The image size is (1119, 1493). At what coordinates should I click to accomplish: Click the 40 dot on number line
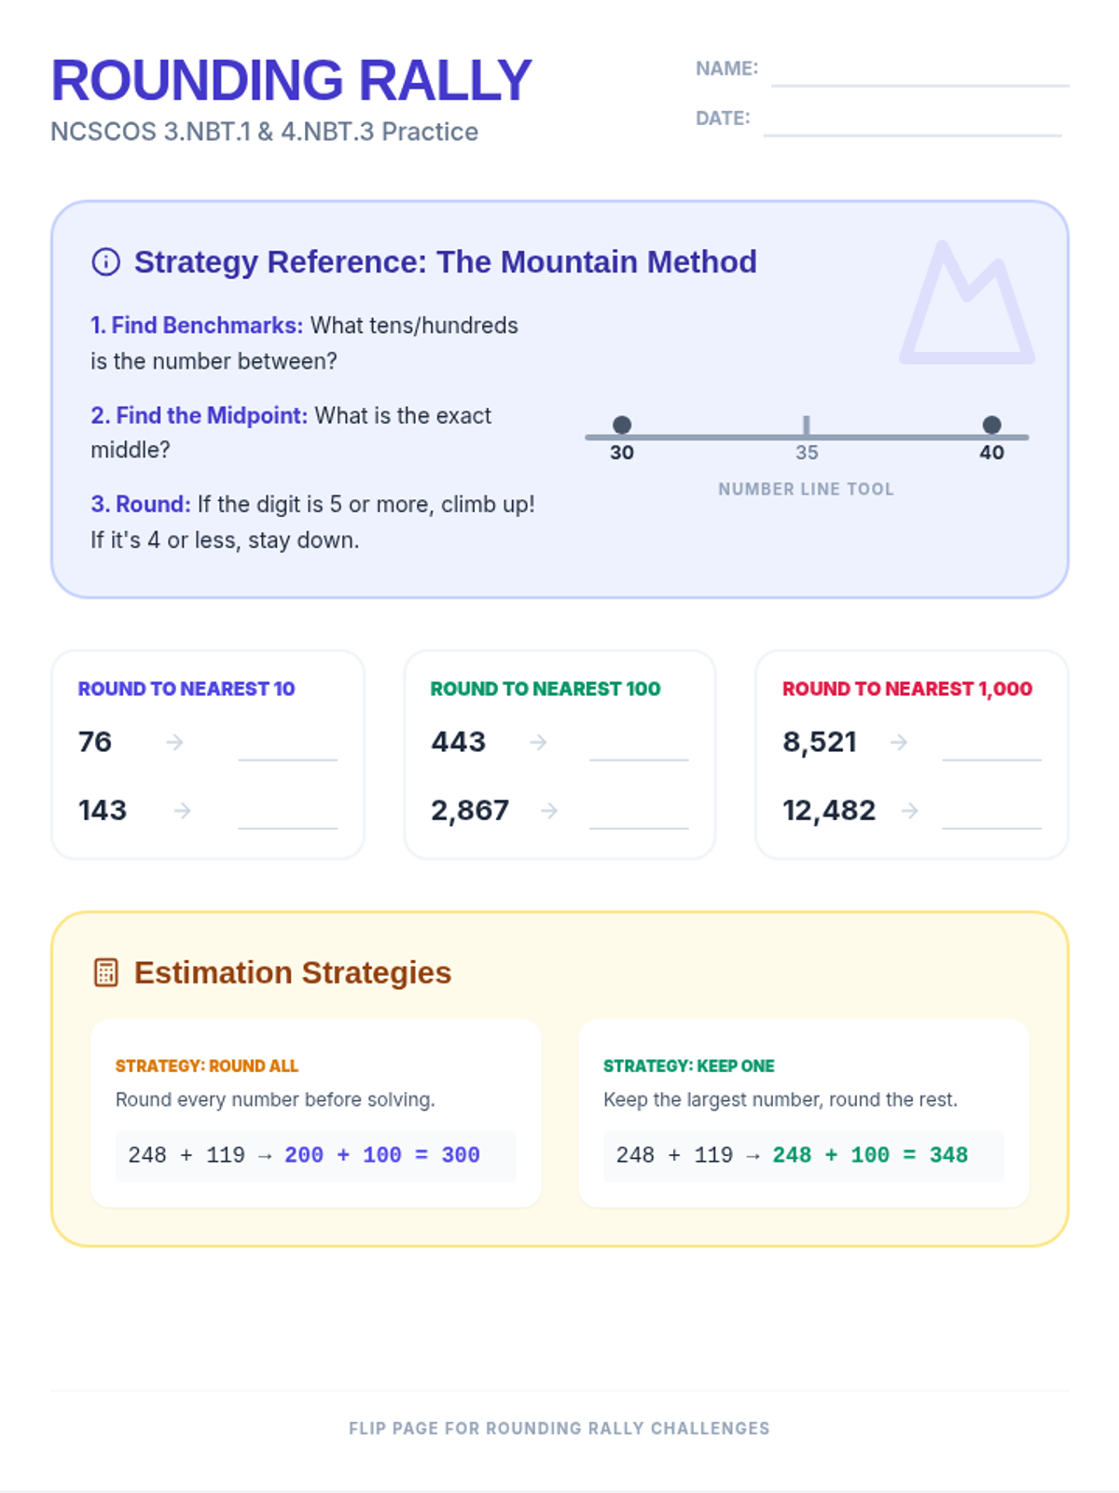992,426
